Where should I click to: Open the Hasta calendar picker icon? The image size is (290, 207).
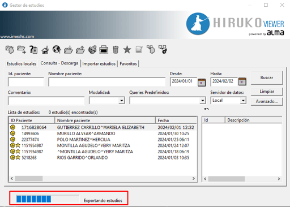[x=242, y=81]
